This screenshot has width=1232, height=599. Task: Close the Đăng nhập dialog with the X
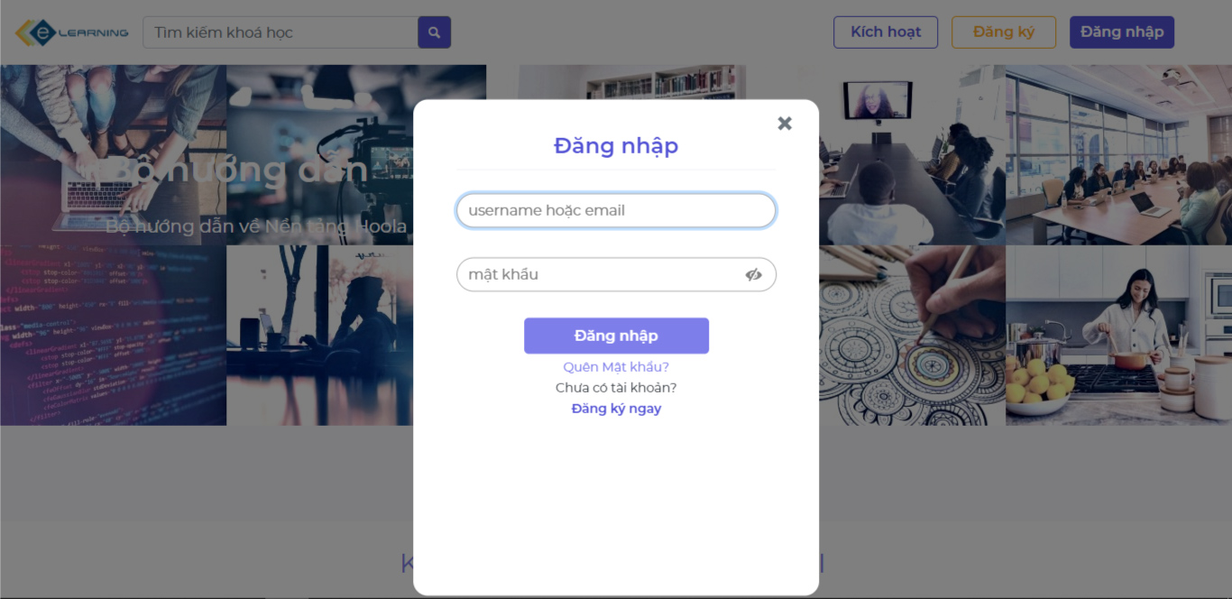tap(785, 124)
